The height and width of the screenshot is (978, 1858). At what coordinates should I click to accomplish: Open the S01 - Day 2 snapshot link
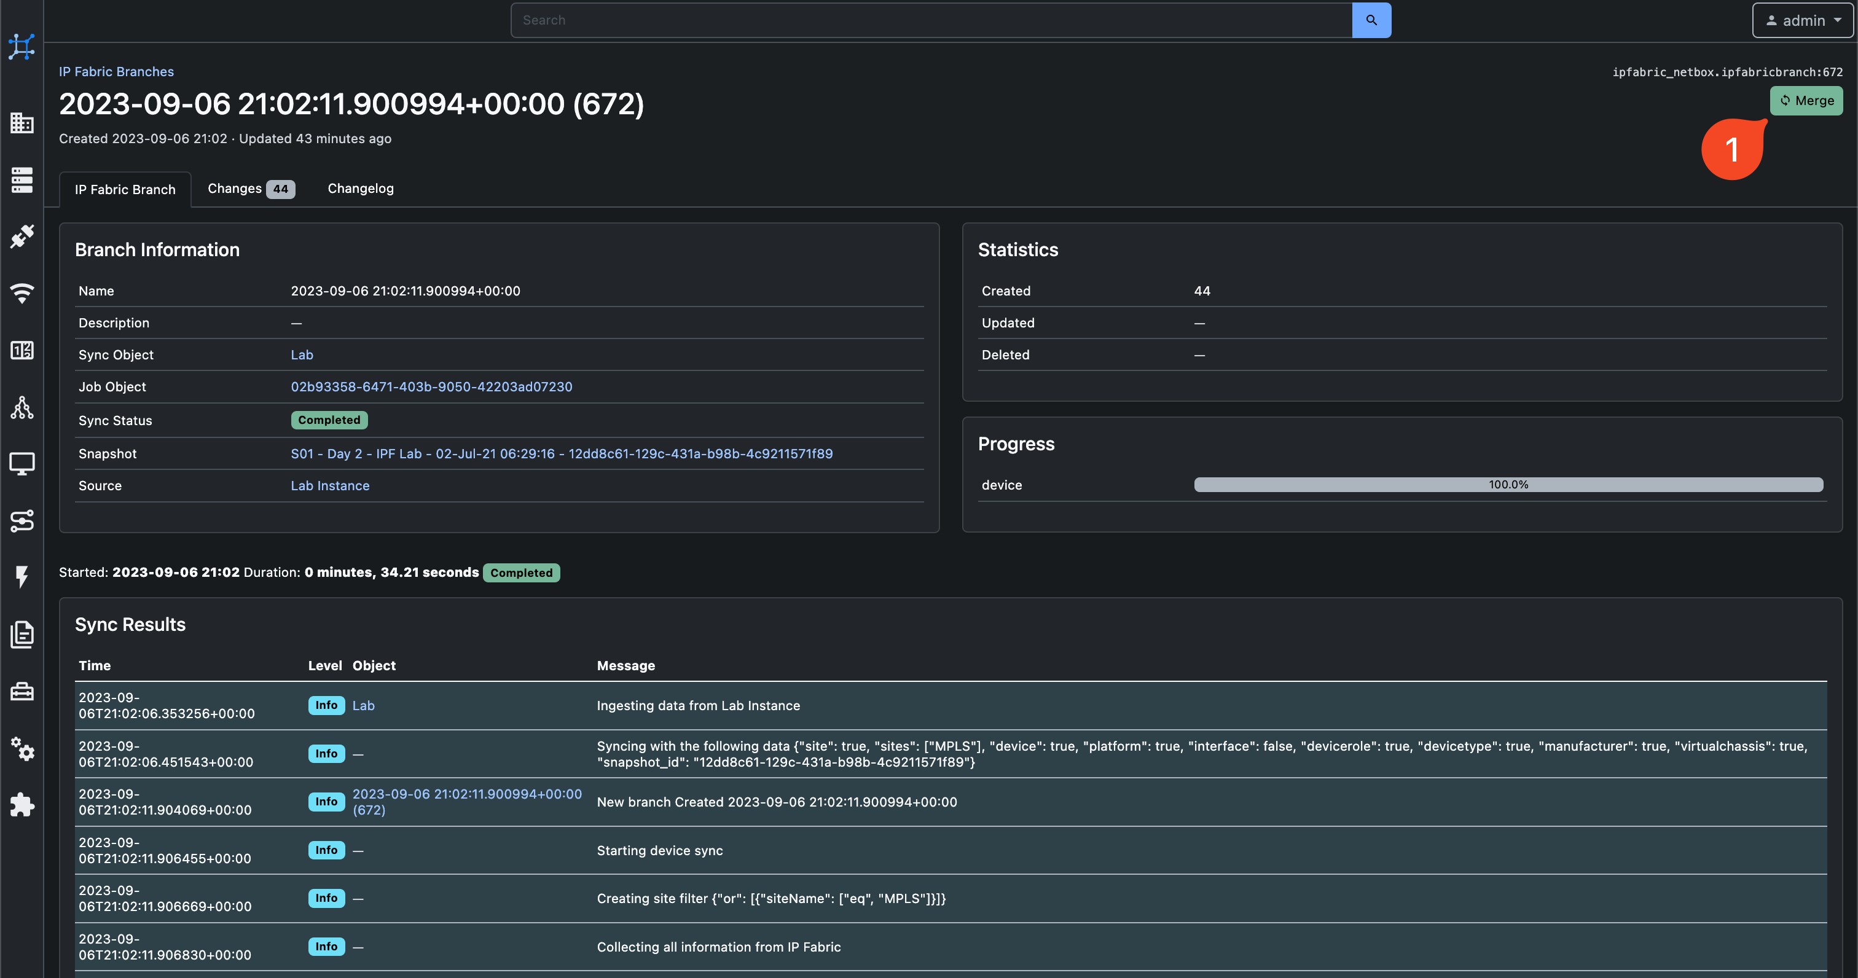click(561, 453)
